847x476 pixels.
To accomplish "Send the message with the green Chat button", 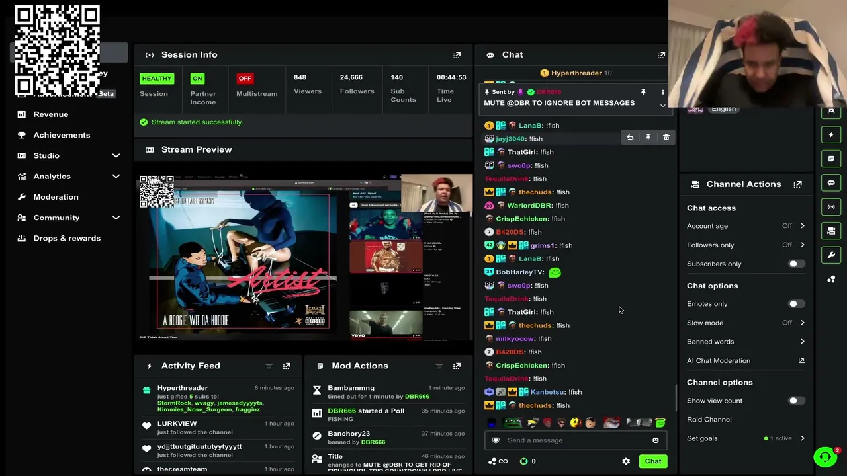I will 653,461.
